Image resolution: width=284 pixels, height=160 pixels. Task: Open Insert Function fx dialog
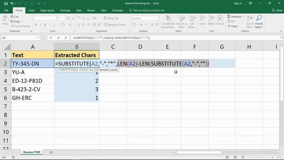[66, 38]
